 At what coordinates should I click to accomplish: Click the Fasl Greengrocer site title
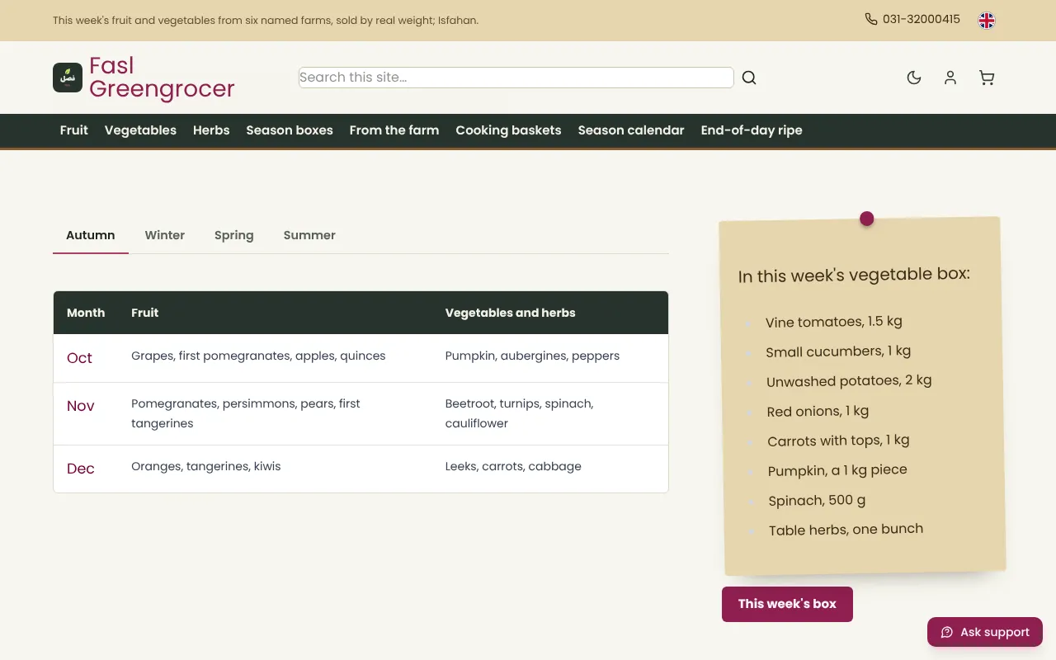click(162, 78)
